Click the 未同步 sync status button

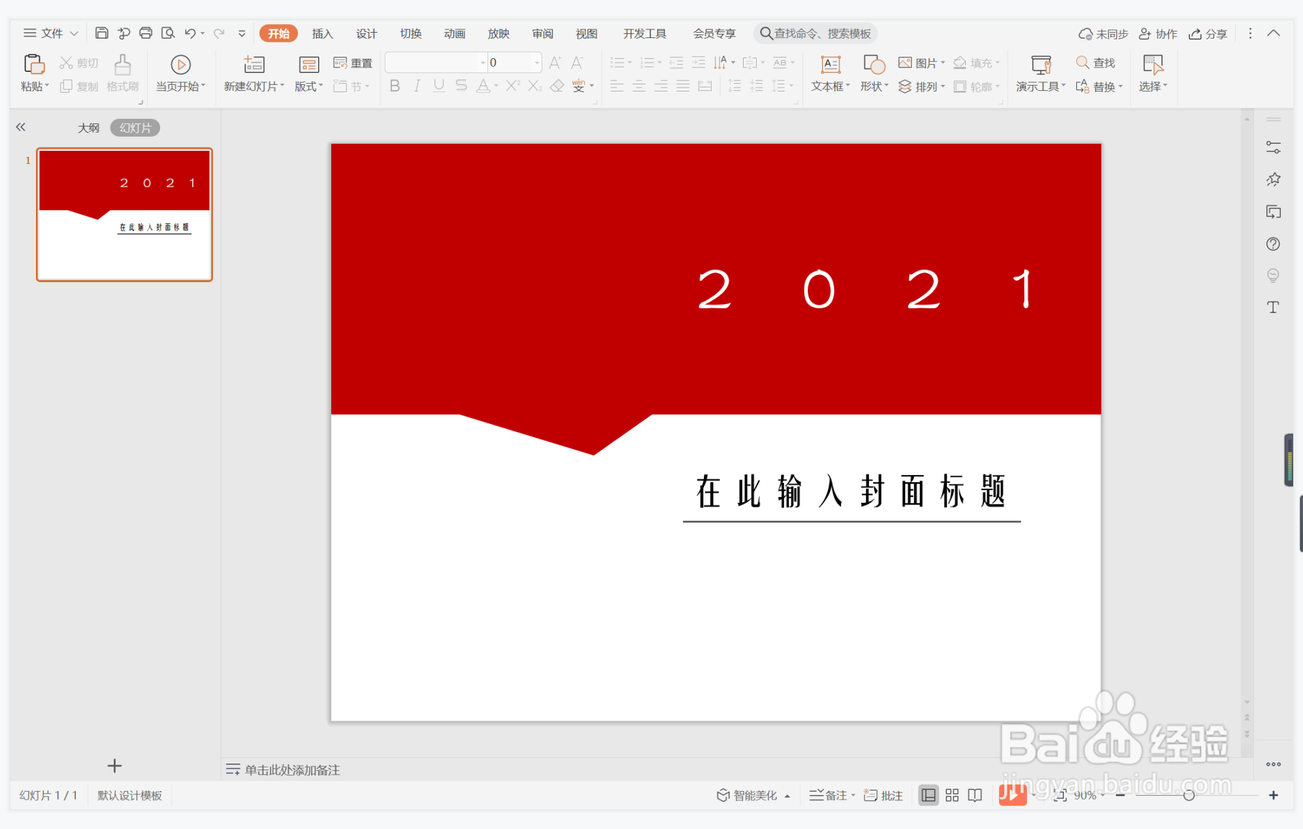(1103, 33)
